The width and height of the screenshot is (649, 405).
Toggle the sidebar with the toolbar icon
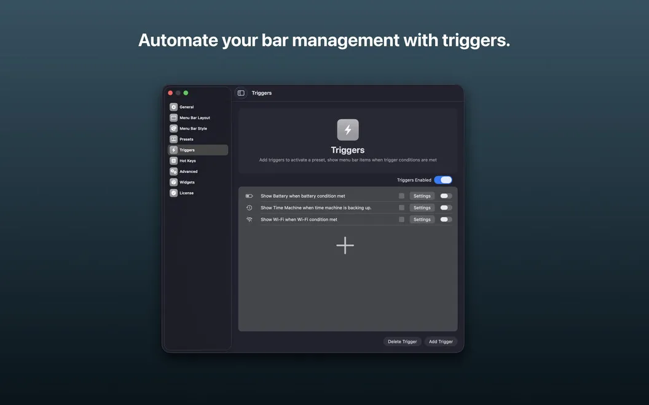pos(241,93)
